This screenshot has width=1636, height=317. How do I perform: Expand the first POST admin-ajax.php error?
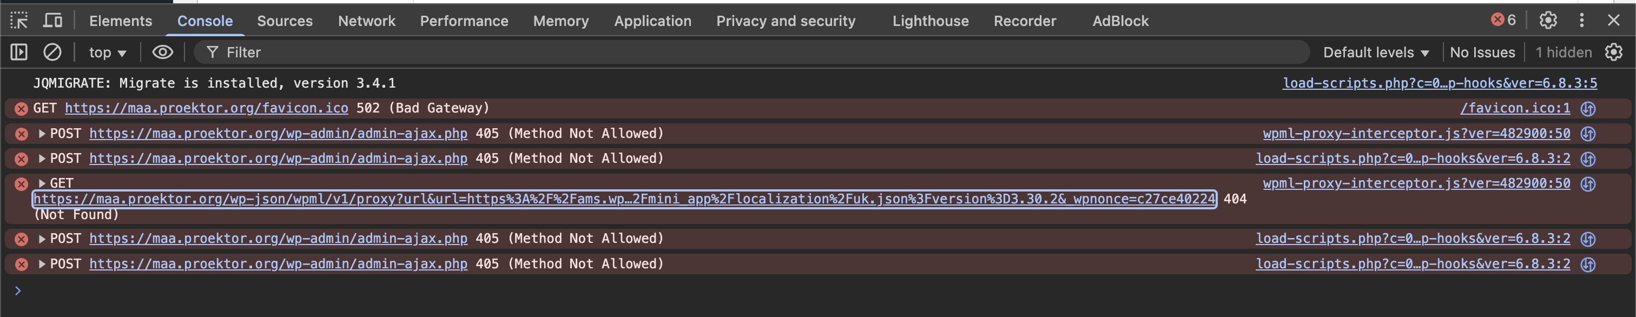click(42, 134)
